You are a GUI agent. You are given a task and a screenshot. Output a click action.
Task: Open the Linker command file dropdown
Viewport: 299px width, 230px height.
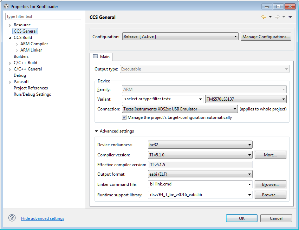tap(200, 184)
